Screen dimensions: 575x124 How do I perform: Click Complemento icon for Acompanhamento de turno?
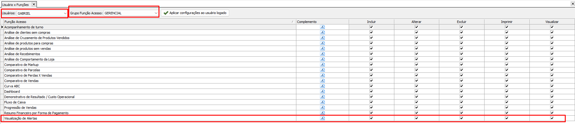click(x=322, y=27)
